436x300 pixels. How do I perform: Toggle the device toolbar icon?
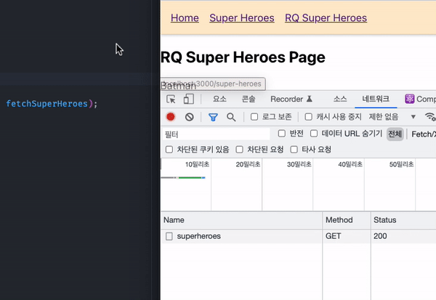point(189,99)
